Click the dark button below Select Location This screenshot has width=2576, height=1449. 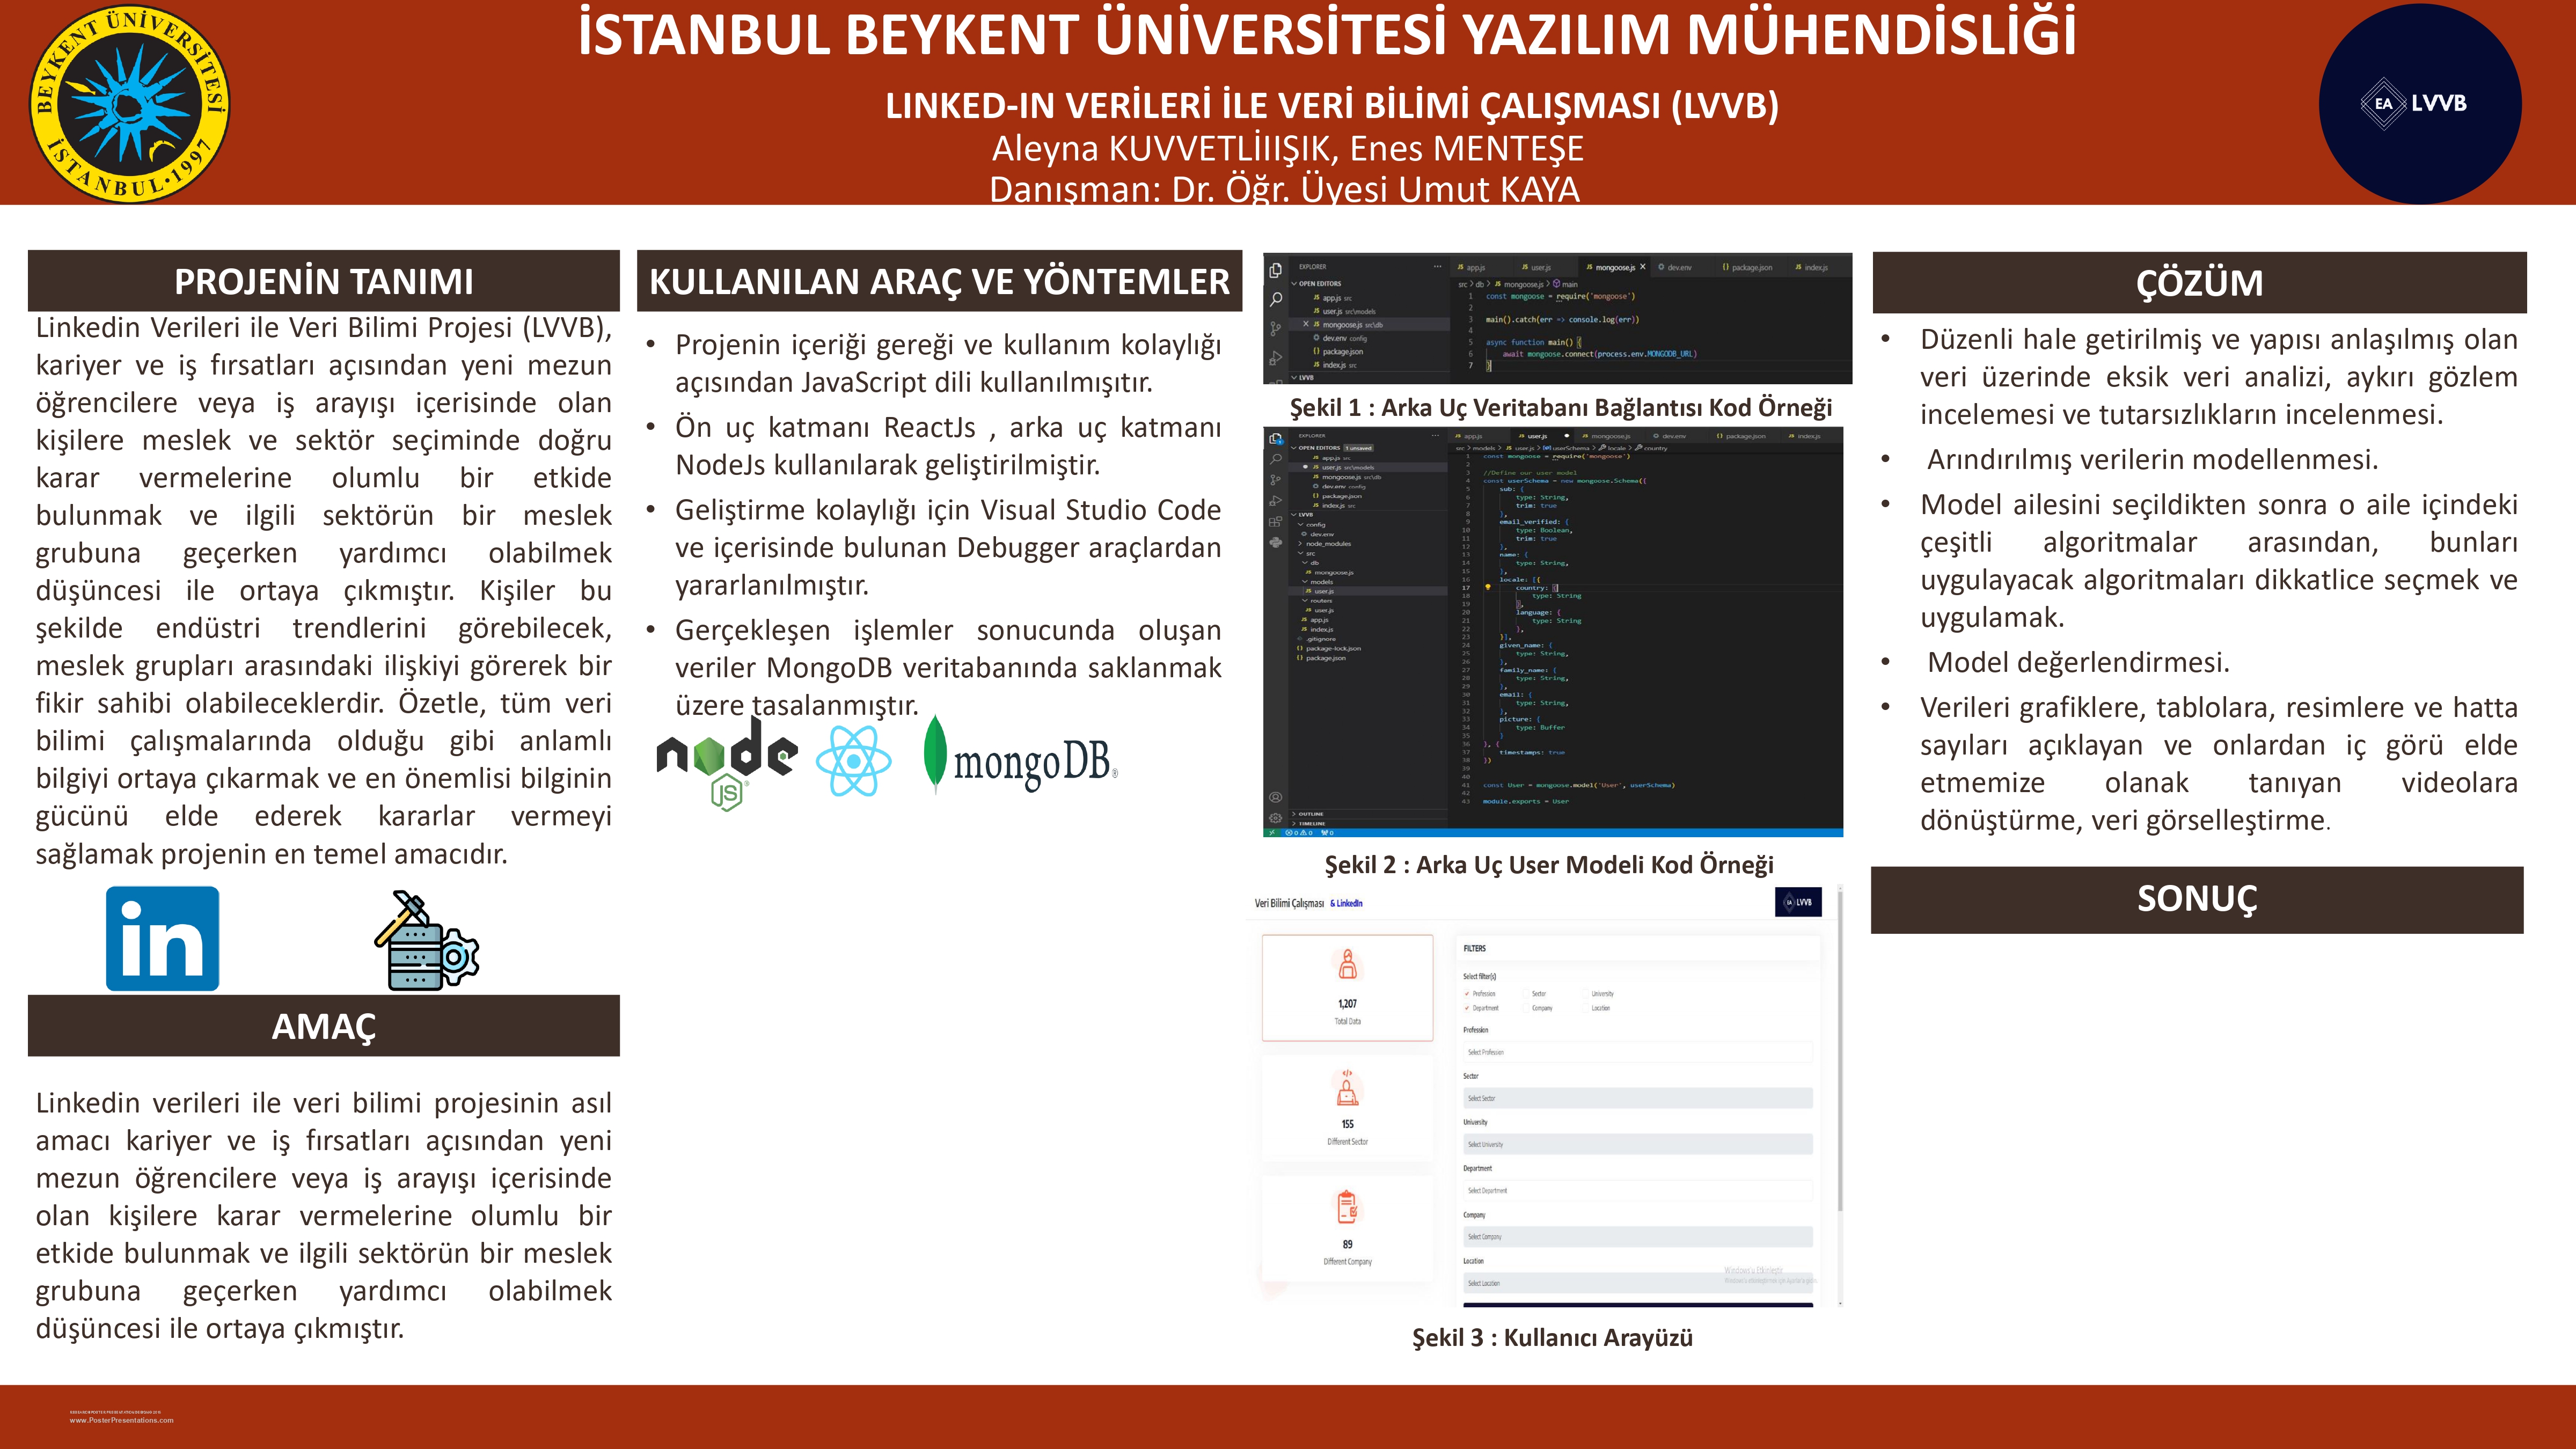coord(1639,1305)
